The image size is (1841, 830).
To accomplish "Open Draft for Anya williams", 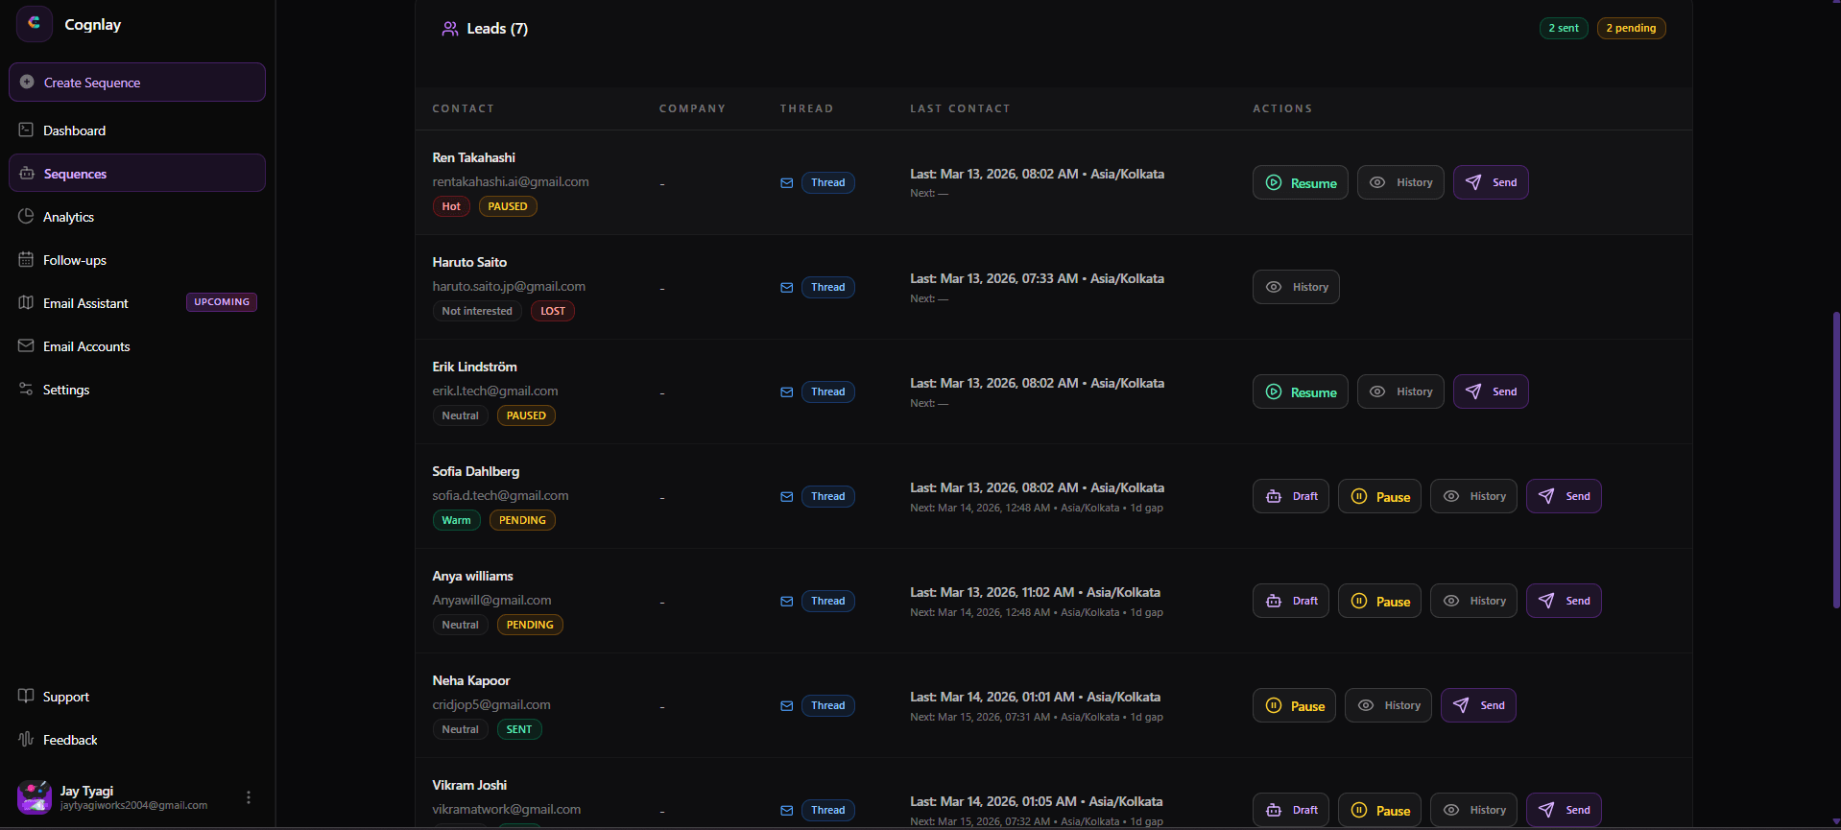I will (x=1290, y=601).
